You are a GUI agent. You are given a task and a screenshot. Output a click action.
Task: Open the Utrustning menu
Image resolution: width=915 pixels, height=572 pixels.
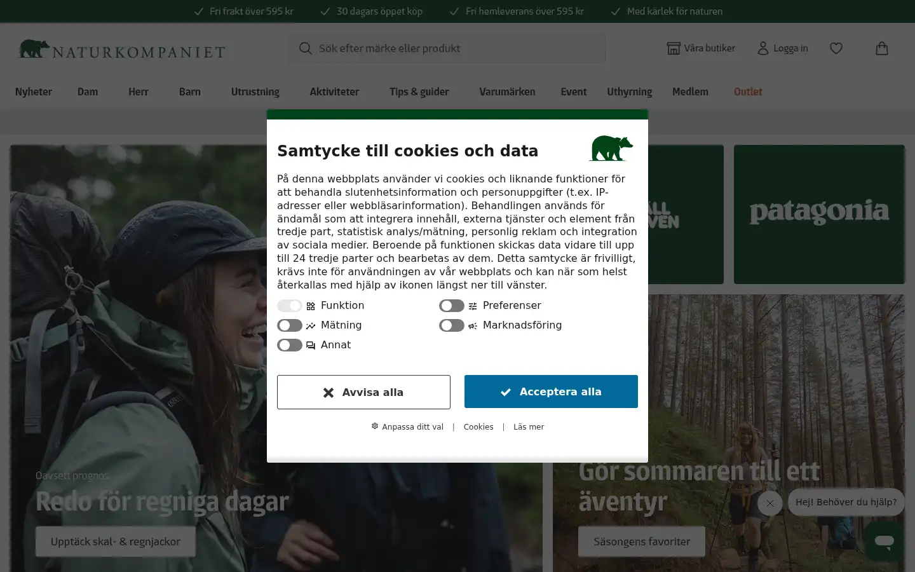(255, 92)
